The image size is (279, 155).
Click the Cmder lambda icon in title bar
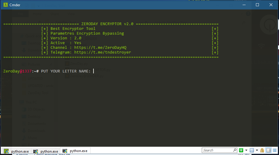point(6,5)
